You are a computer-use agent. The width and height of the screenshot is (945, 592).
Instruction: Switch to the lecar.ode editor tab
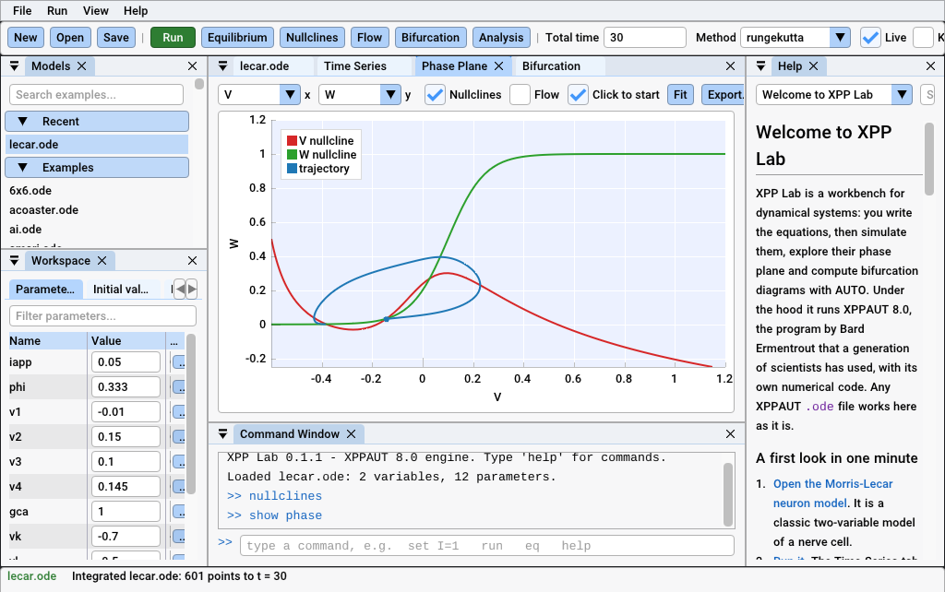265,66
